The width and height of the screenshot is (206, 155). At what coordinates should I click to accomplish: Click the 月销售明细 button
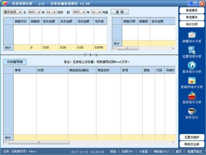click(x=15, y=62)
